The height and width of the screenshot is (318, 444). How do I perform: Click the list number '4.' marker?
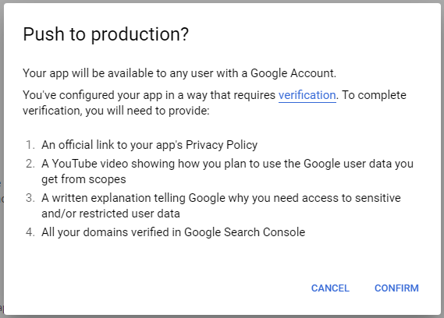pyautogui.click(x=30, y=232)
